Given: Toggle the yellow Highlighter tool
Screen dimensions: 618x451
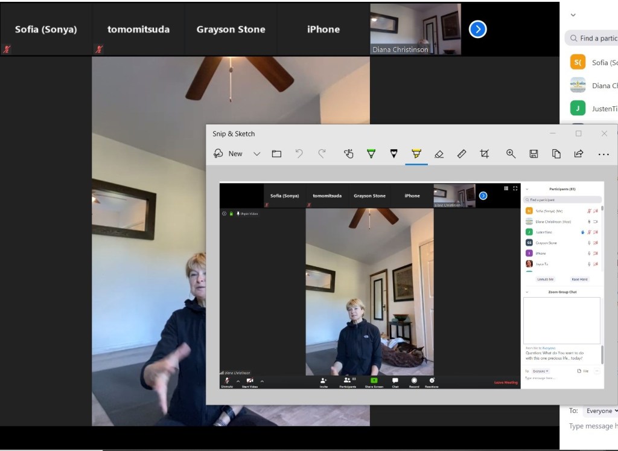Looking at the screenshot, I should click(x=416, y=154).
